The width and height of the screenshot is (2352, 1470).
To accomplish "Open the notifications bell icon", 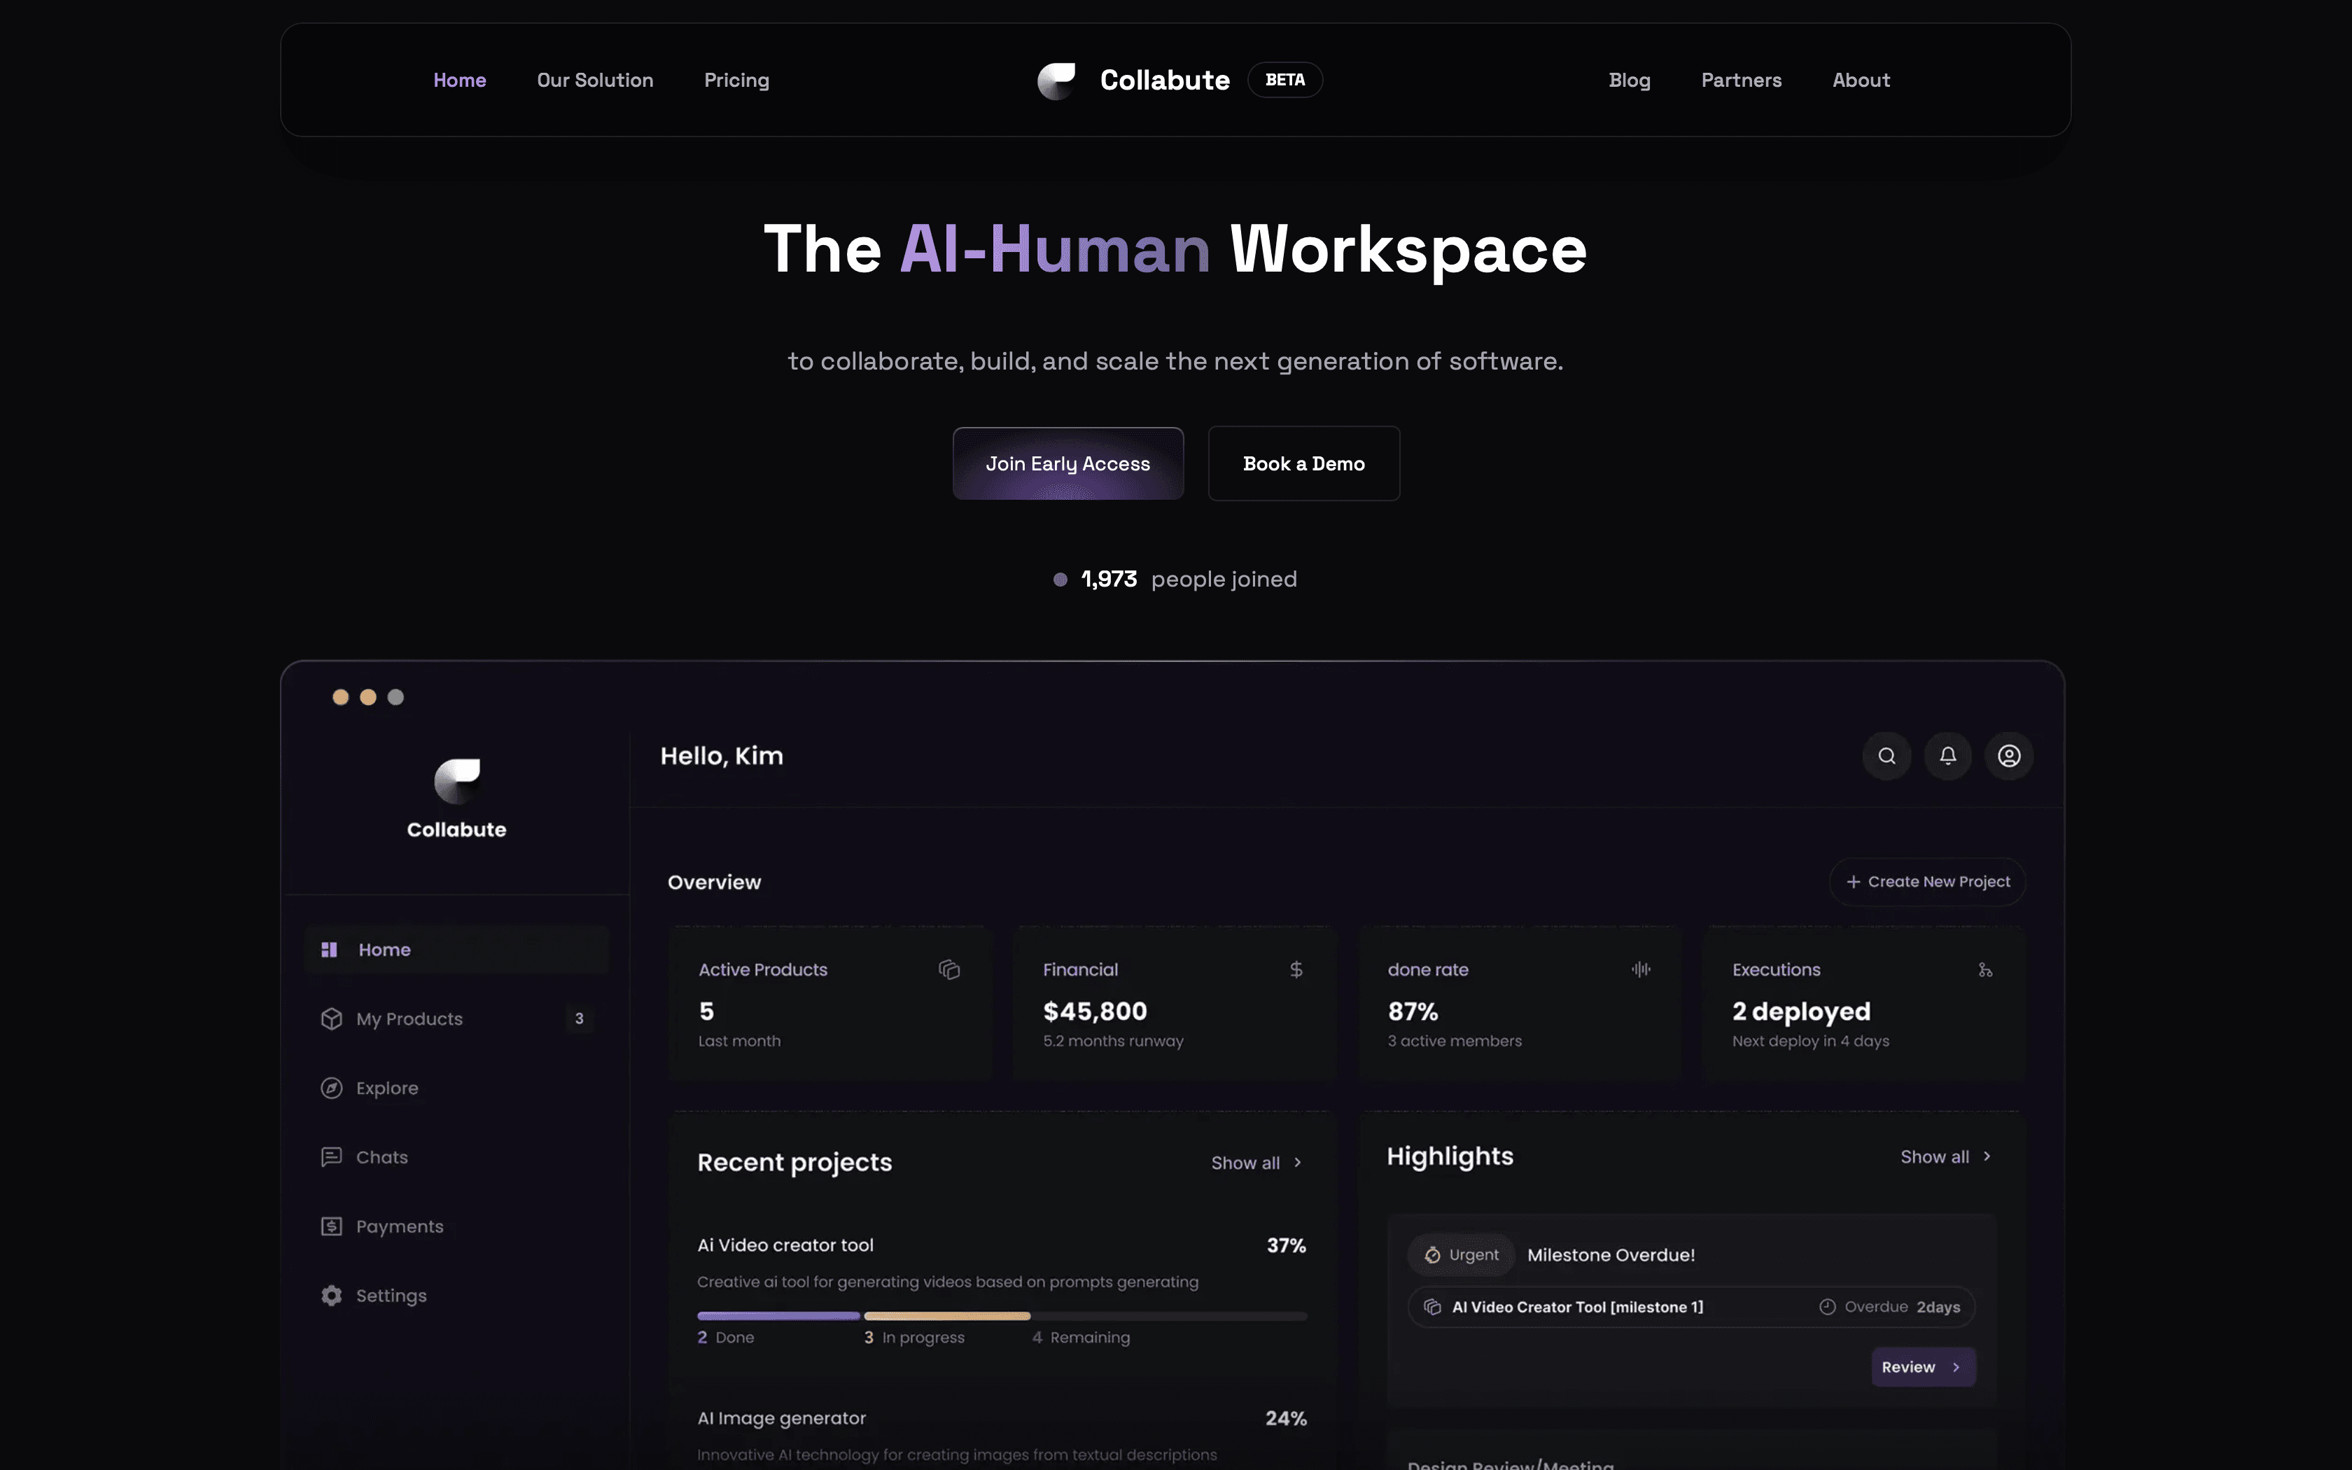I will click(1947, 755).
